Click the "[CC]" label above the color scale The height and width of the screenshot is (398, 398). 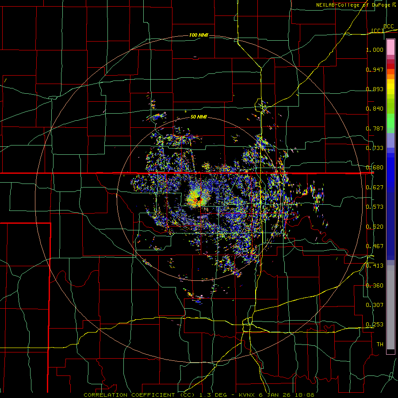click(x=378, y=31)
